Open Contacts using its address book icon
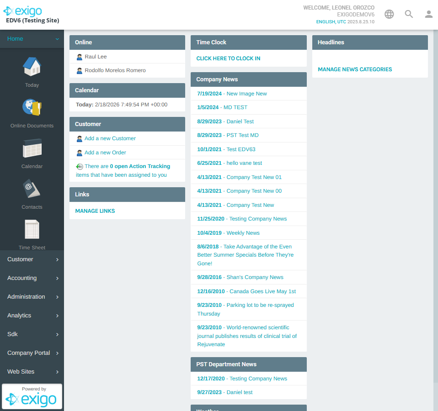This screenshot has height=411, width=438. pyautogui.click(x=32, y=189)
